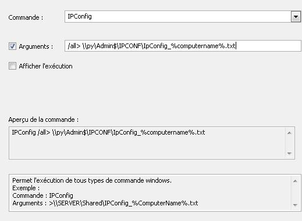The width and height of the screenshot is (302, 221).
Task: Uncheck the Arguments checkbox
Action: (x=12, y=46)
